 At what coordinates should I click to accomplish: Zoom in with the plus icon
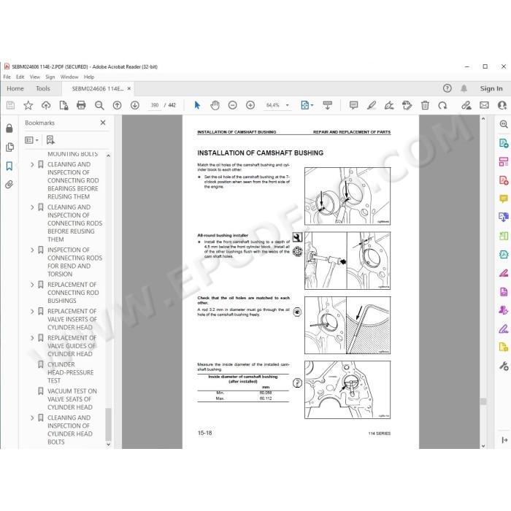click(250, 105)
